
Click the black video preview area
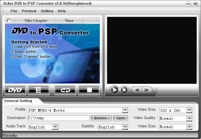[152, 50]
